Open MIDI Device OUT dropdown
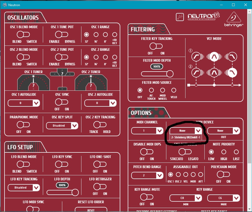 tap(224, 131)
